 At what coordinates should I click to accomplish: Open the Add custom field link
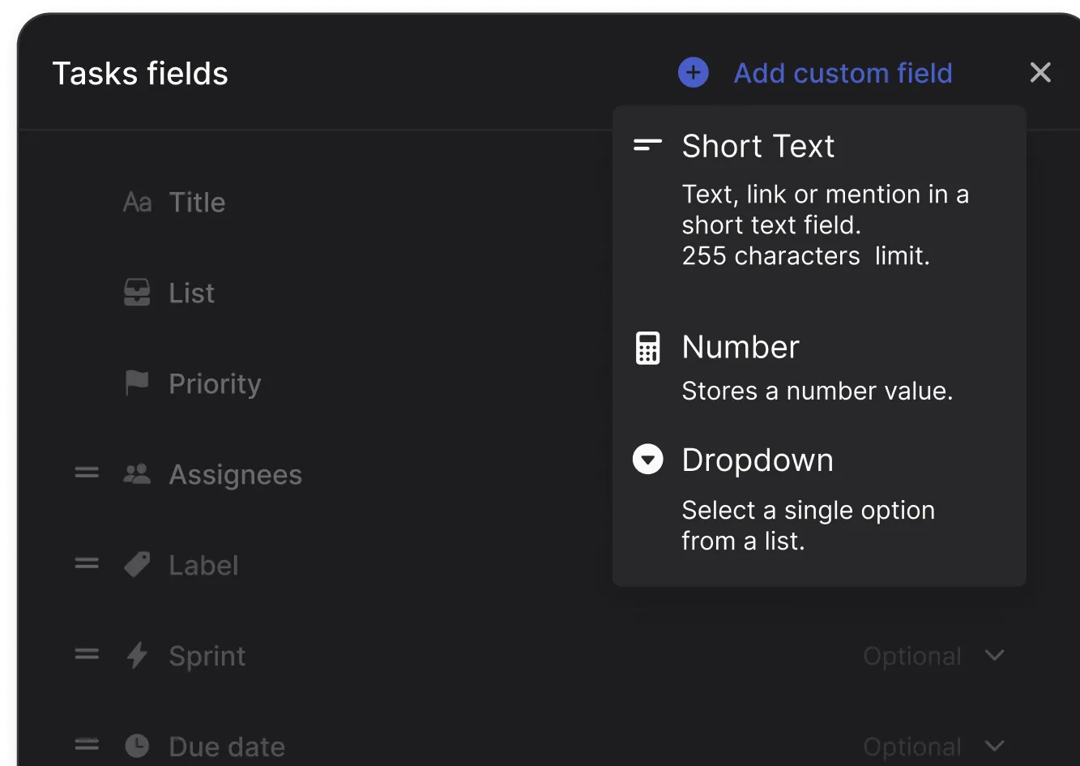click(x=843, y=72)
